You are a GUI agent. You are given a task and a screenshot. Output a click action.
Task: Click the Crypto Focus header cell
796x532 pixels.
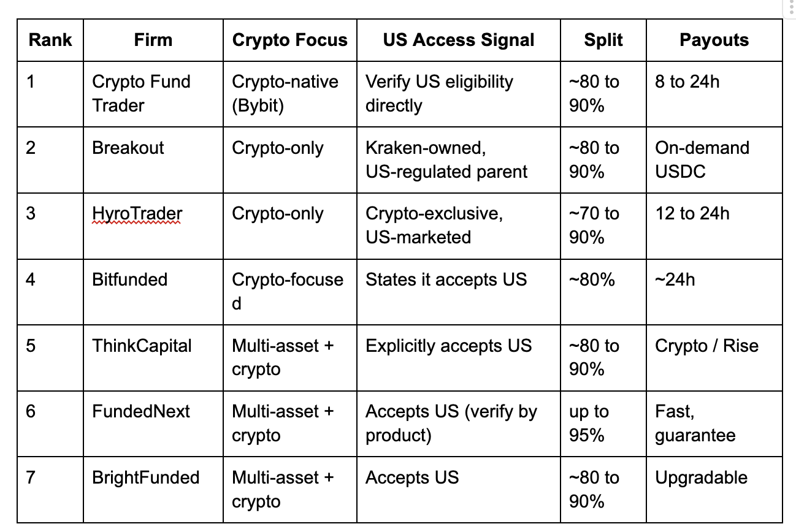click(x=290, y=40)
